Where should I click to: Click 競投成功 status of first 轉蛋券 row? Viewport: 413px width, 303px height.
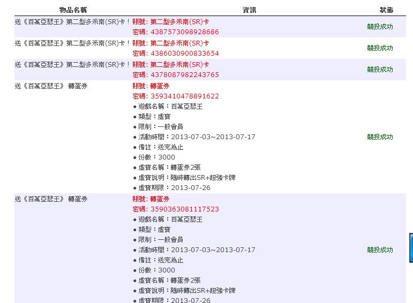[x=380, y=137]
